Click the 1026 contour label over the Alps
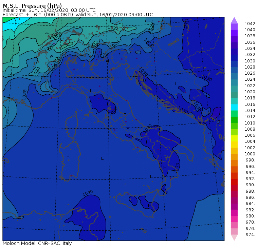The image size is (258, 248). [115, 44]
